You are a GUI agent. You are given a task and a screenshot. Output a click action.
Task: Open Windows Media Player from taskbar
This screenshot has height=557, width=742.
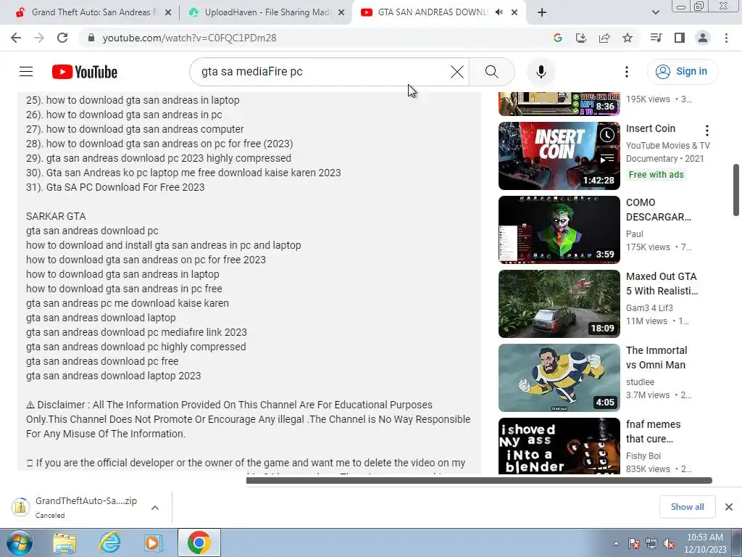click(x=154, y=542)
